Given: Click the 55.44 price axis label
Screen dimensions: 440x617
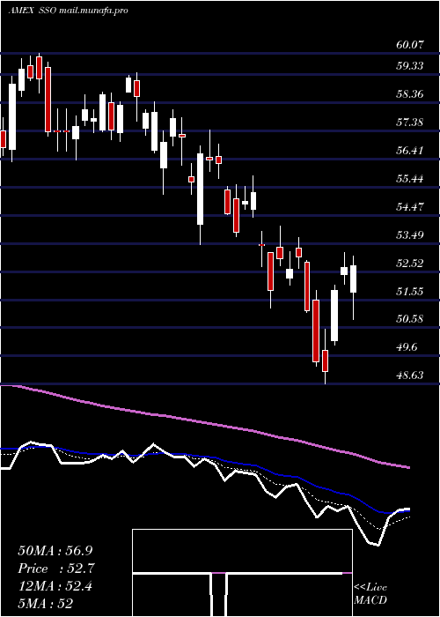Looking at the screenshot, I should (x=410, y=179).
